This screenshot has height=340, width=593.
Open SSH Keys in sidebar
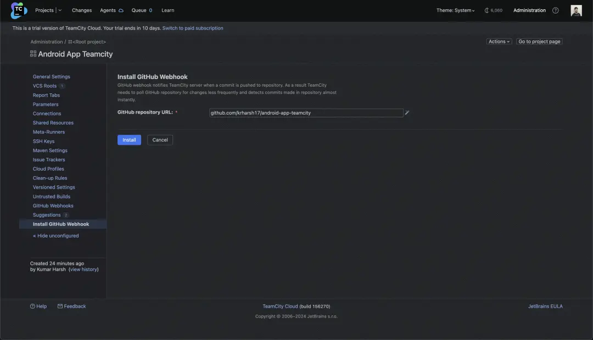(43, 141)
